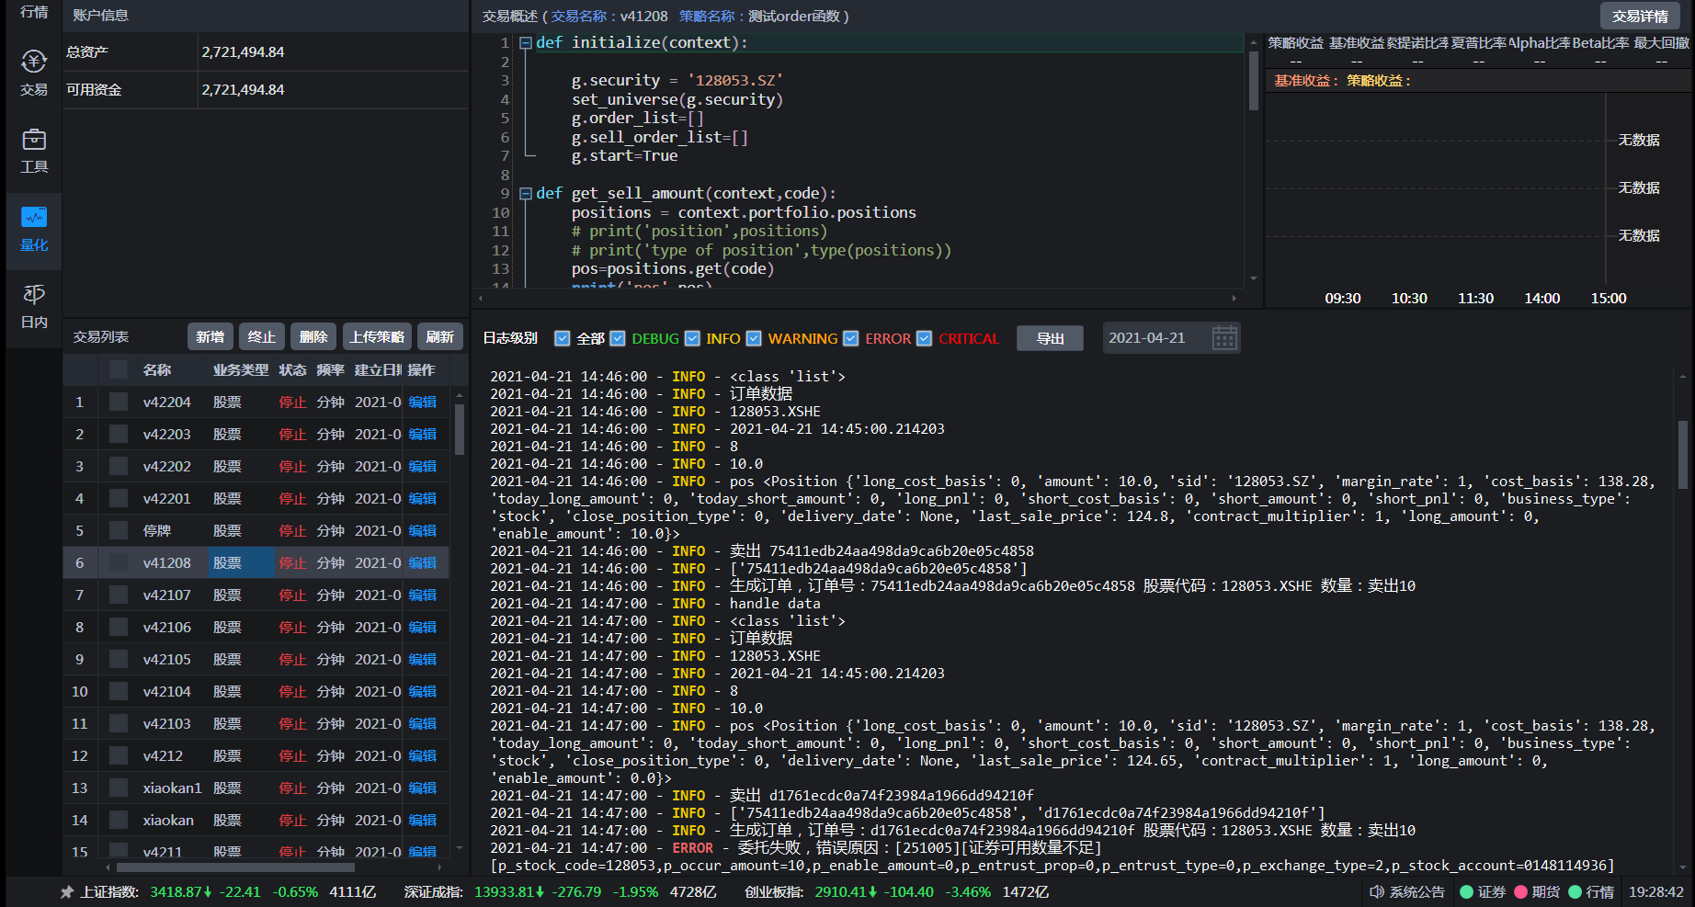Uncheck the WARNING log level checkbox
Screen dimensions: 1695x907
tap(754, 338)
